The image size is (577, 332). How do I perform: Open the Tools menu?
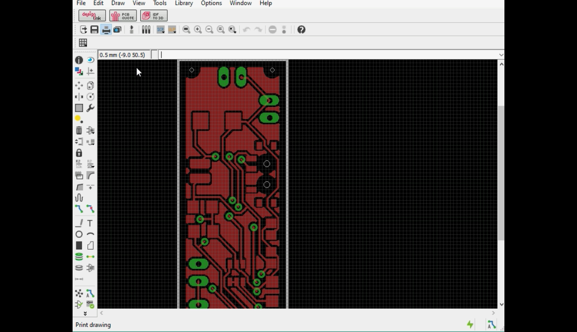click(x=160, y=3)
